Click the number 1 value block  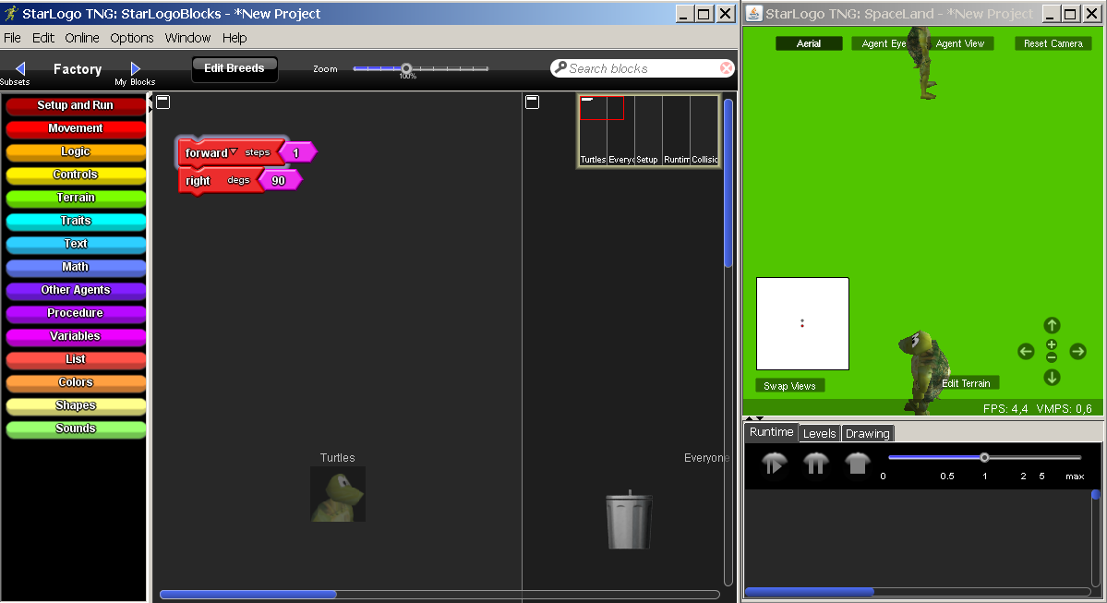tap(297, 152)
